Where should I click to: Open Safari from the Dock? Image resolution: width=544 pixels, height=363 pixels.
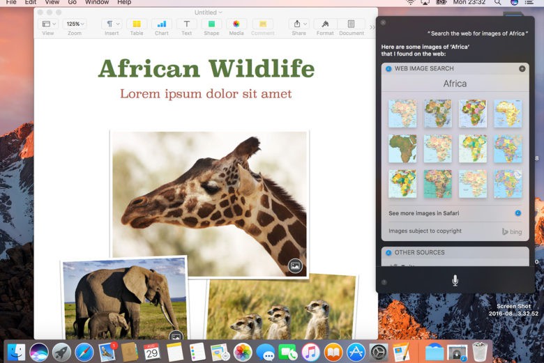84,352
